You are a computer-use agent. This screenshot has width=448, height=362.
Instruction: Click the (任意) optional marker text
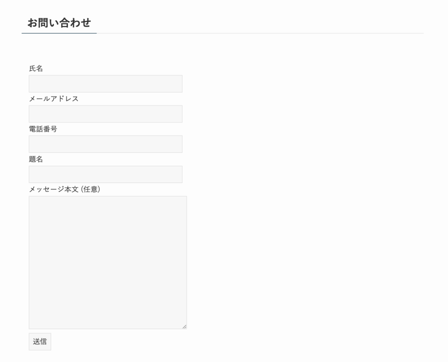(x=91, y=190)
